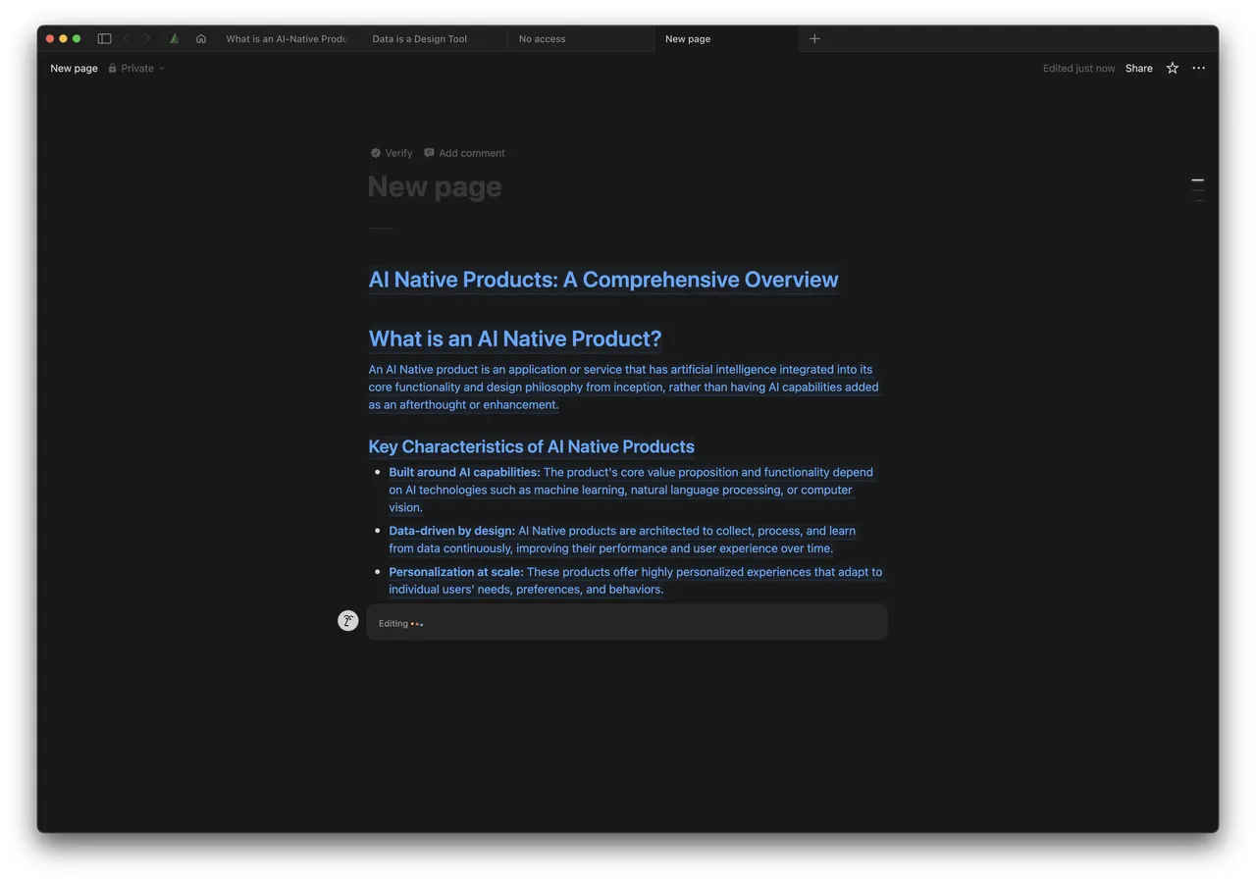Switch to 'No access' tab

click(580, 39)
